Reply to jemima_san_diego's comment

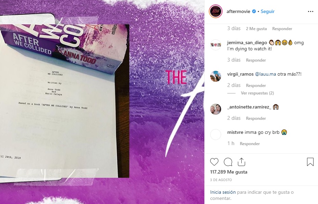[256, 60]
